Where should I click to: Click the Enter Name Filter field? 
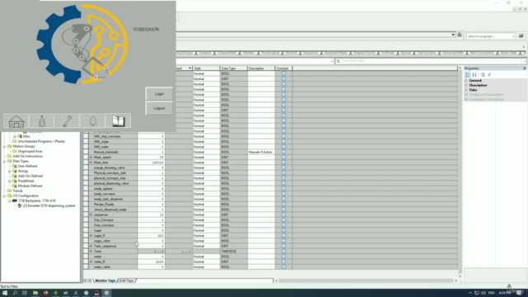(430, 61)
